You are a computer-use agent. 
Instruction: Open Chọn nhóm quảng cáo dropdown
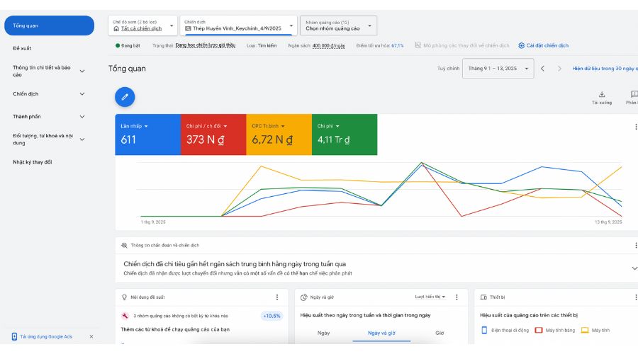click(339, 25)
